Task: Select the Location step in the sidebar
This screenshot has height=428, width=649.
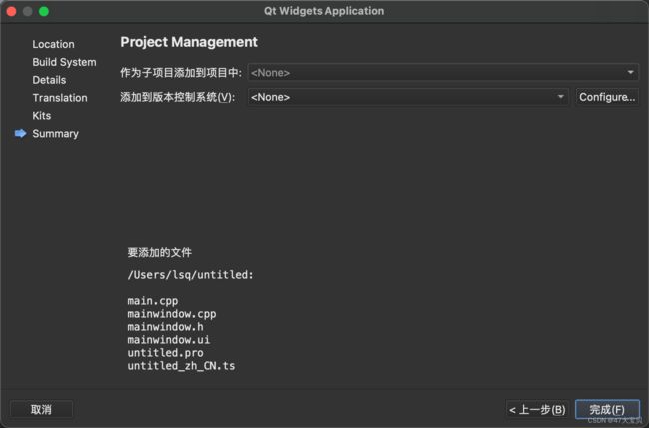Action: pyautogui.click(x=53, y=44)
